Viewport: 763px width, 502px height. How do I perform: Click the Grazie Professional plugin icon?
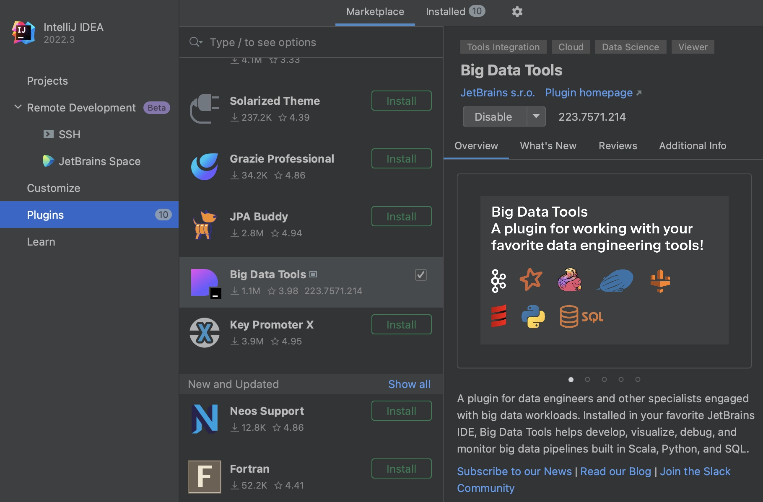pos(205,167)
